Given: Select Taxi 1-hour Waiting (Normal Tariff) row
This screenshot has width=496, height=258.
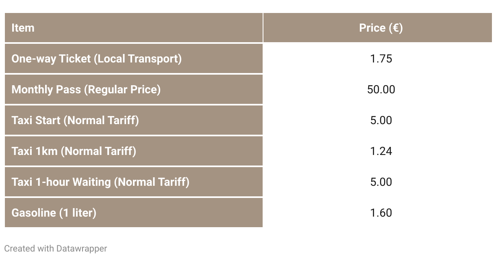Looking at the screenshot, I should [248, 182].
